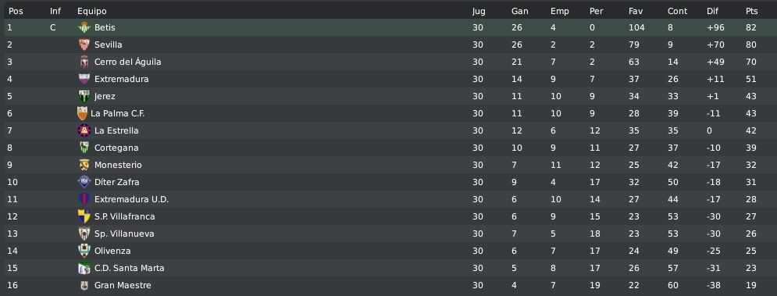Click the Fav column header
Image resolution: width=777 pixels, height=296 pixels.
coord(636,11)
